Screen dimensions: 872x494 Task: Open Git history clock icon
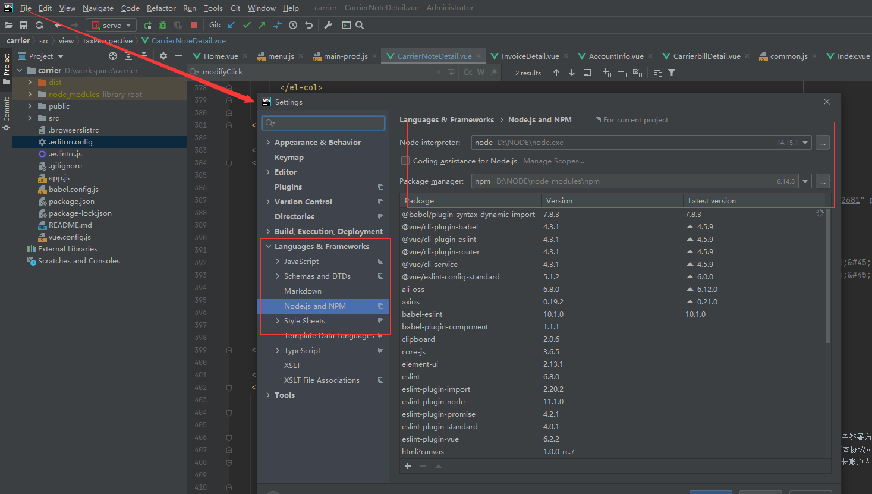point(293,25)
